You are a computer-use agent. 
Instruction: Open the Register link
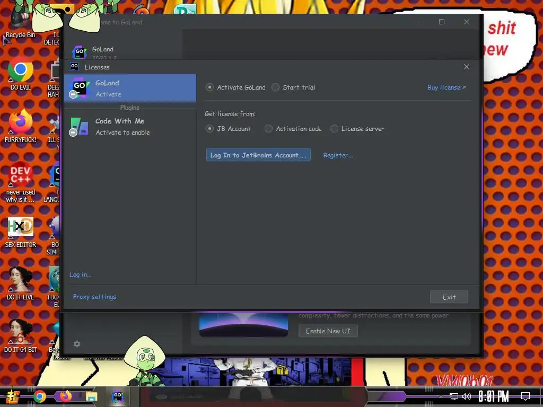click(x=338, y=155)
